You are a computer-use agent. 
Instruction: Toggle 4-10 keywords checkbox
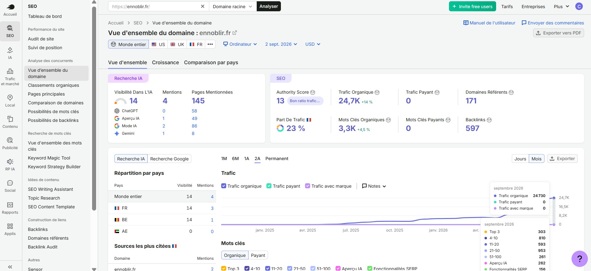[247, 268]
